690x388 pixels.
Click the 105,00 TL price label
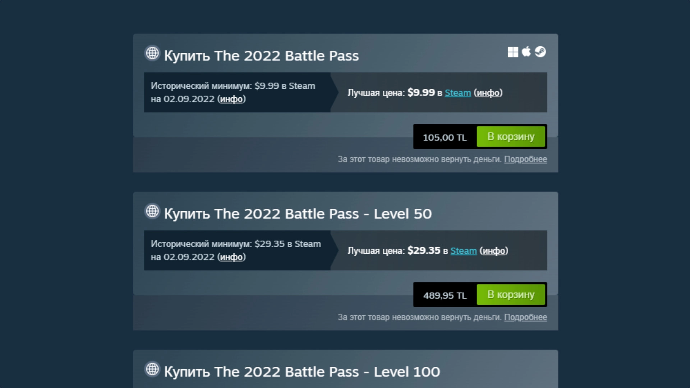coord(445,137)
